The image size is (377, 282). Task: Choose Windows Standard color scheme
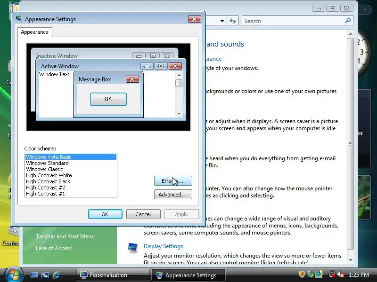[71, 163]
